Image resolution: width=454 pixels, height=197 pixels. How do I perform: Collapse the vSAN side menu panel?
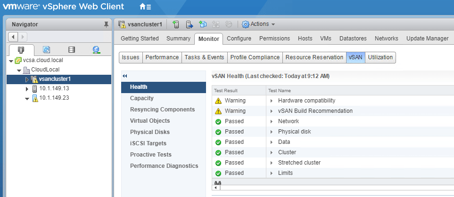pyautogui.click(x=125, y=76)
